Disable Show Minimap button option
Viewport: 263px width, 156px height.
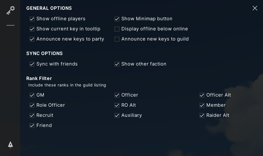[117, 19]
